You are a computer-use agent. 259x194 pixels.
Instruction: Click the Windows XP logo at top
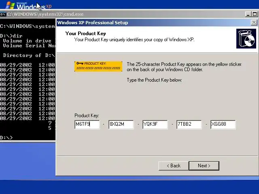28,6
